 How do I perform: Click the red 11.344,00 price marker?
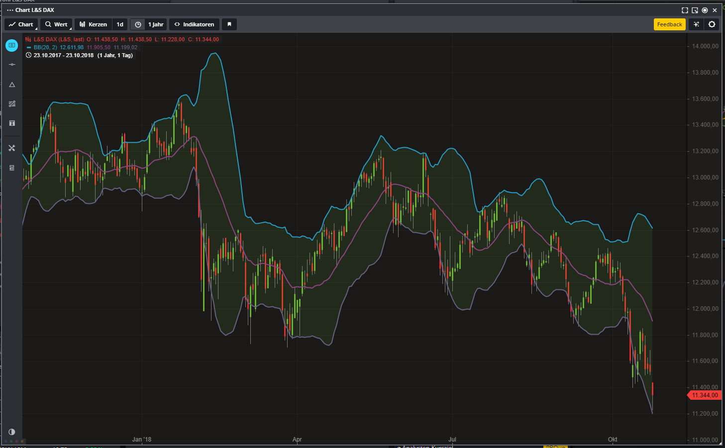704,395
